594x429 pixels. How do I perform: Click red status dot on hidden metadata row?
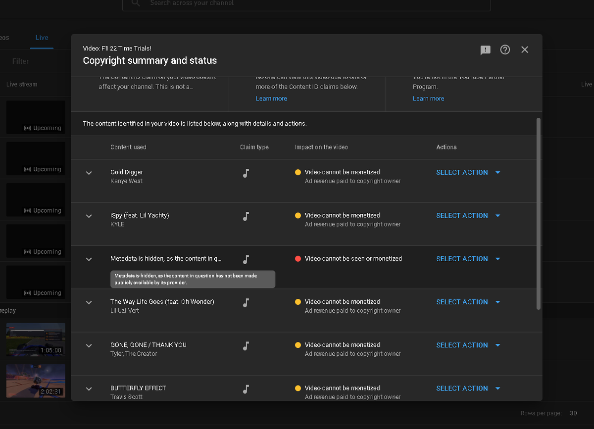[298, 259]
